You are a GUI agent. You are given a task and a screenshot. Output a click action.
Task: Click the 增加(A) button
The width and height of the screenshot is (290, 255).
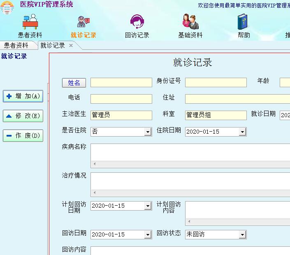[x=23, y=96]
